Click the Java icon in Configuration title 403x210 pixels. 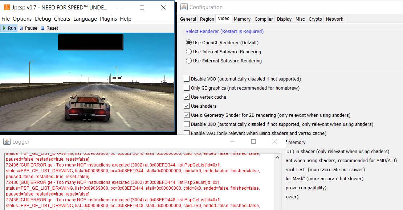coord(184,7)
